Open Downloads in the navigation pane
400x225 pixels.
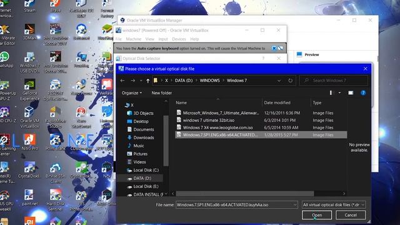140,137
